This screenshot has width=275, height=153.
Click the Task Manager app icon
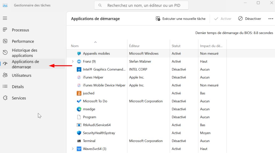click(5, 5)
